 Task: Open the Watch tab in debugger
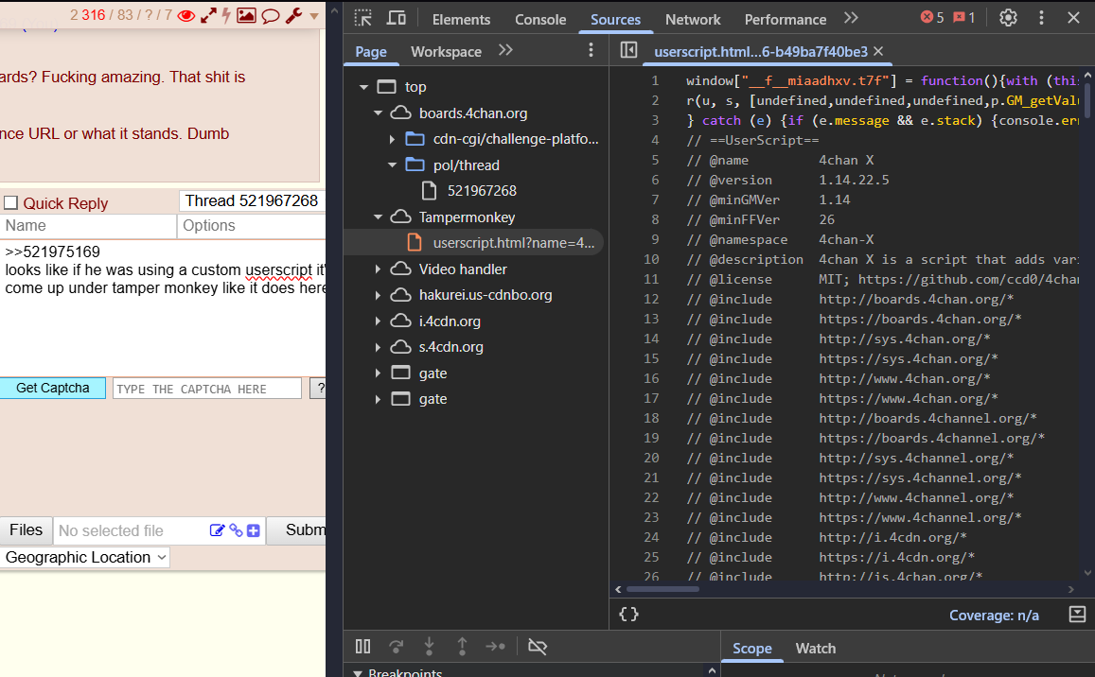pos(815,649)
